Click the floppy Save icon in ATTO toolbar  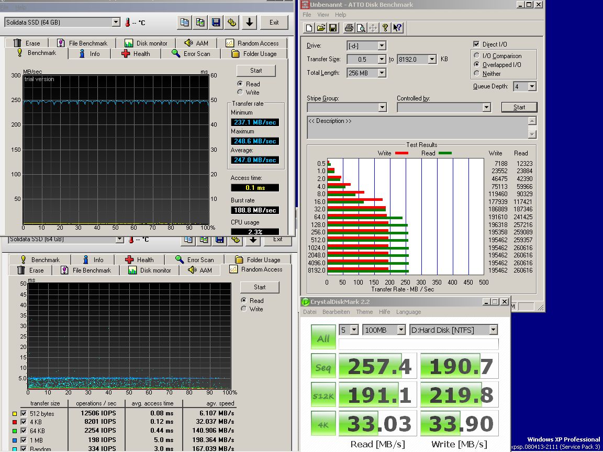(x=333, y=28)
